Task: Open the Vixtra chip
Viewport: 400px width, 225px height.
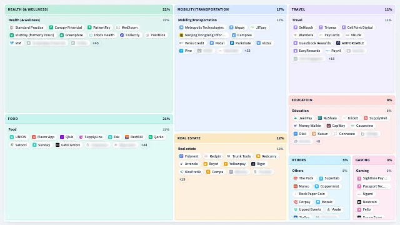Action: tap(264, 43)
